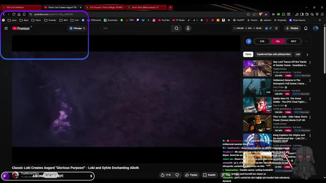The height and width of the screenshot is (183, 326).
Task: Switch to TÖH Link İstihbarat tab
Action: (21, 7)
